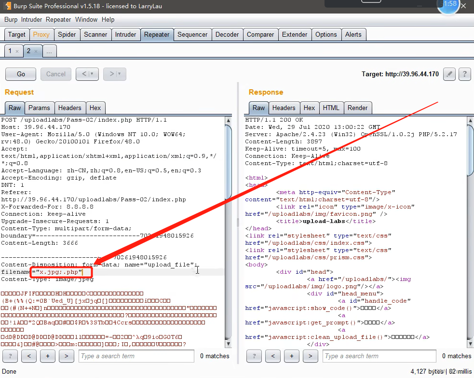Viewport: 474px width, 378px height.
Task: Select the response Render tab
Action: (358, 108)
